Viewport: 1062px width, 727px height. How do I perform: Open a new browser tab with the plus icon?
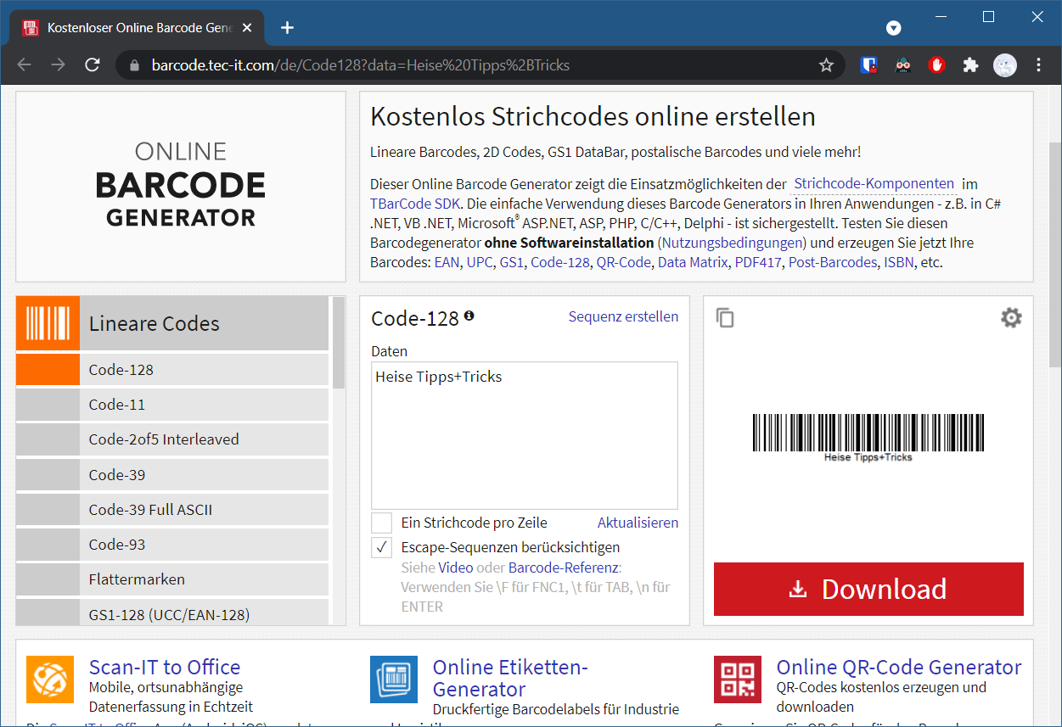click(287, 27)
